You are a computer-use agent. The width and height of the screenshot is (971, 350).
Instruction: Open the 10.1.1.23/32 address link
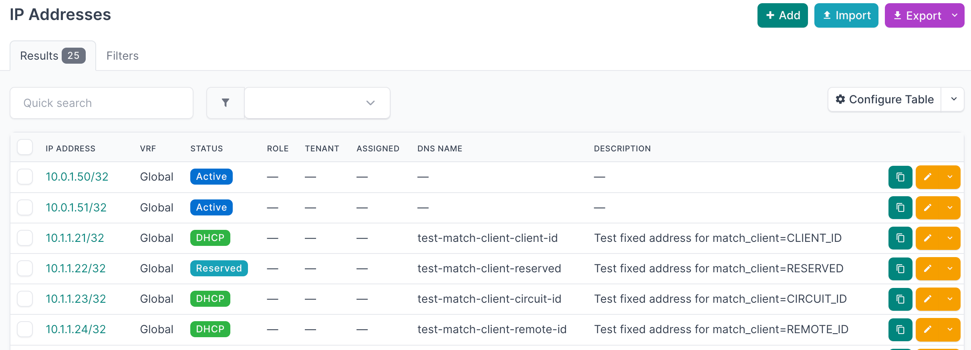76,299
